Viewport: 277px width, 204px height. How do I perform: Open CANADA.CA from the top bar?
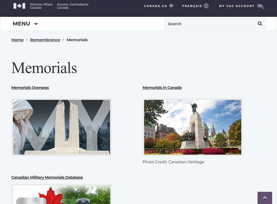click(155, 6)
